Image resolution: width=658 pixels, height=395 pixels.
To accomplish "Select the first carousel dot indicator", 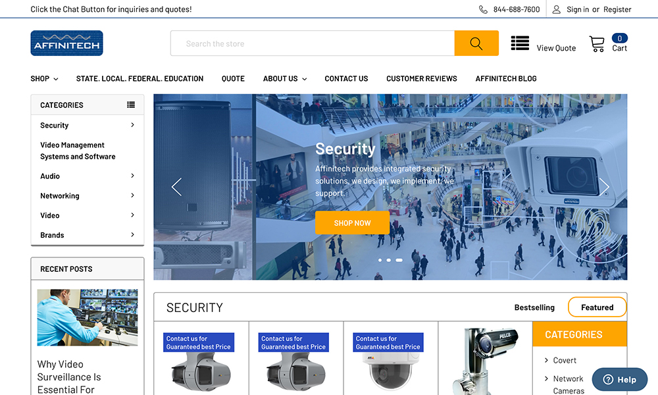I will [x=380, y=260].
